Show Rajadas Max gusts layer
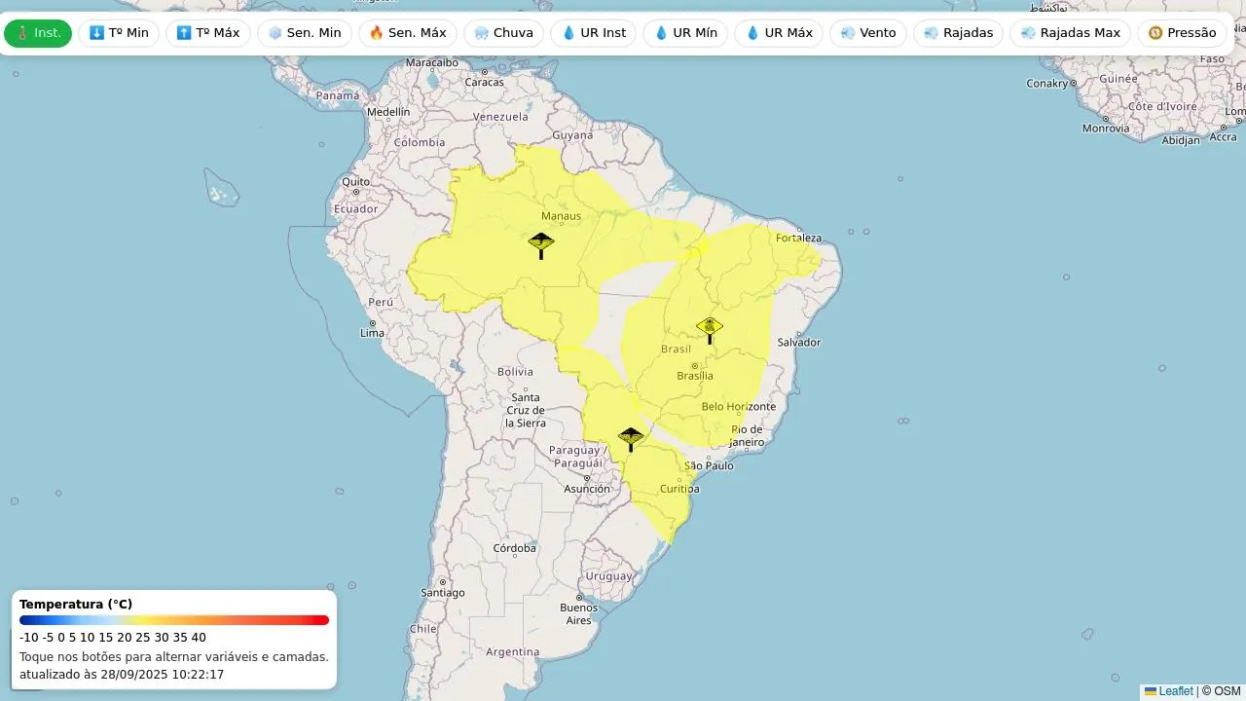Viewport: 1246px width, 701px height. (1070, 33)
